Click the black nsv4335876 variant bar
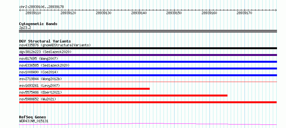Image resolution: width=286 pixels, height=128 pixels. (x=148, y=48)
